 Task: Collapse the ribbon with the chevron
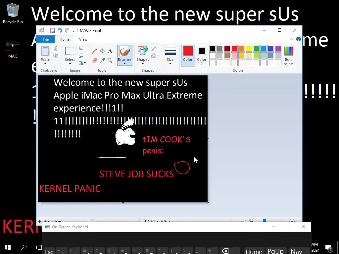coord(291,39)
